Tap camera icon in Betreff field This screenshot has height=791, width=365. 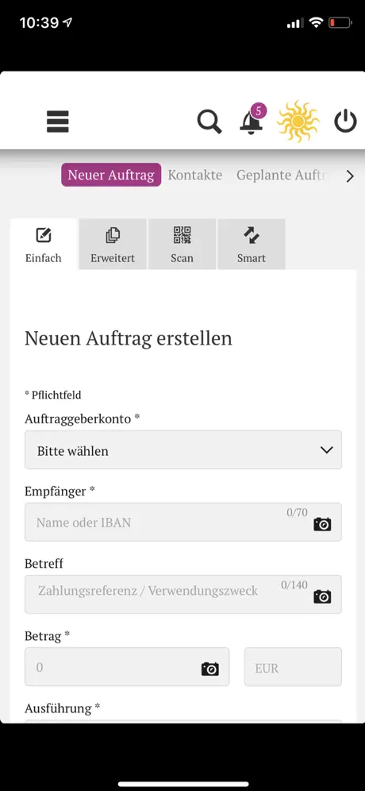pyautogui.click(x=322, y=596)
